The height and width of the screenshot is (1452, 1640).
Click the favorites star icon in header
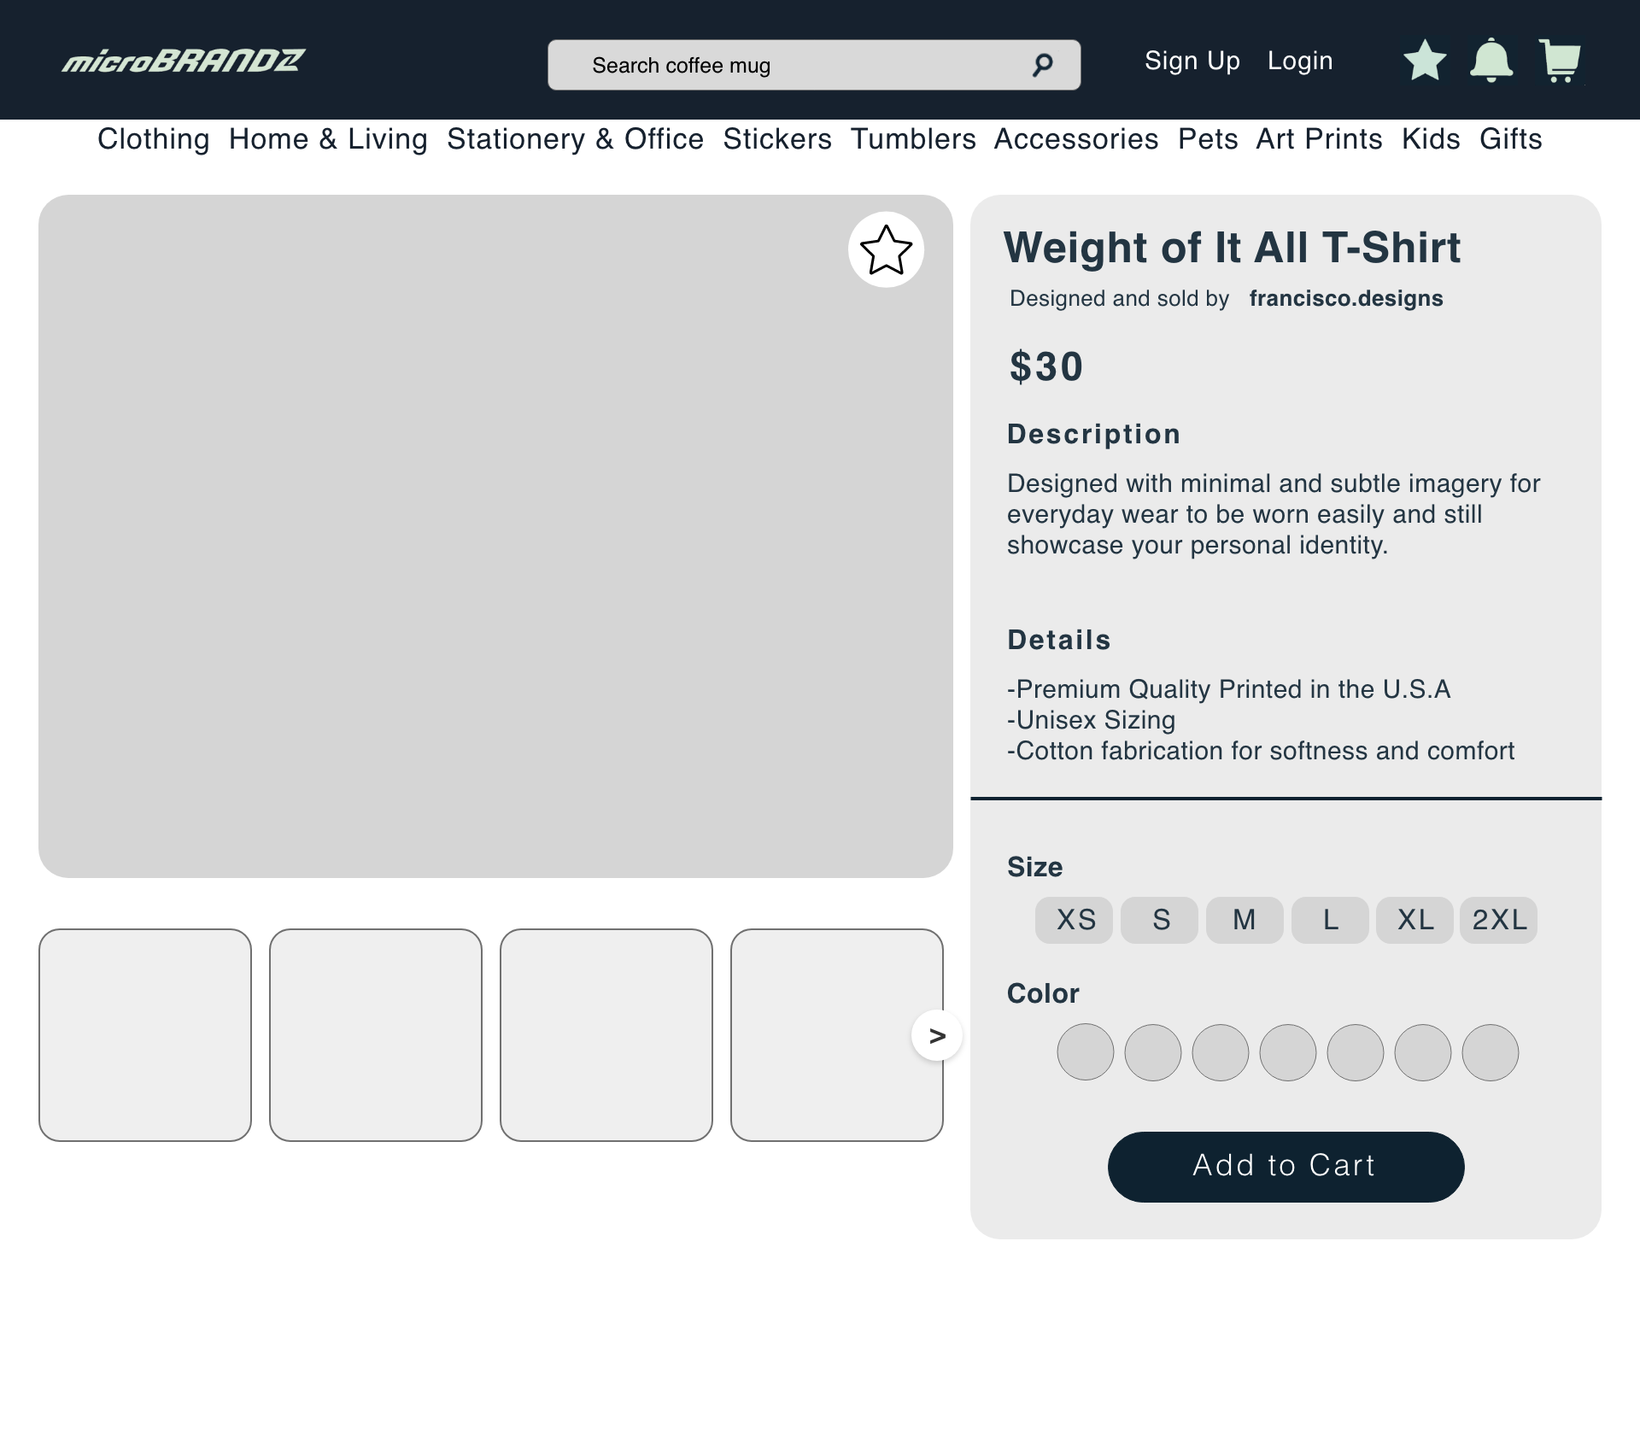coord(1425,61)
